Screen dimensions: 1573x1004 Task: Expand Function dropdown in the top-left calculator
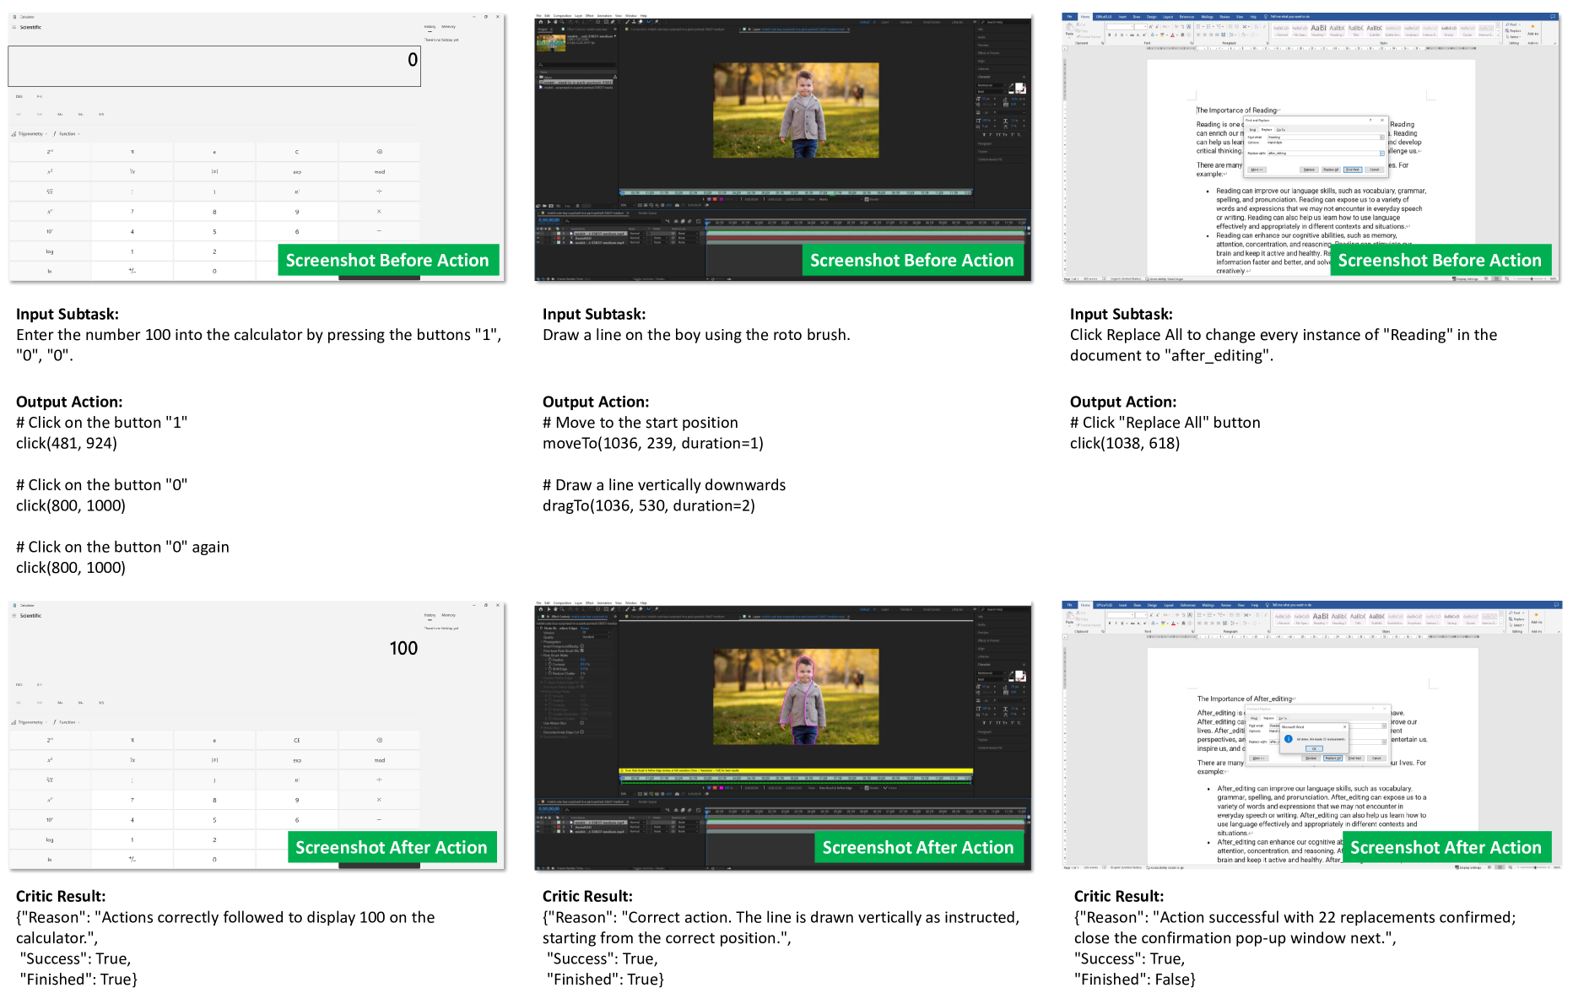(x=68, y=133)
